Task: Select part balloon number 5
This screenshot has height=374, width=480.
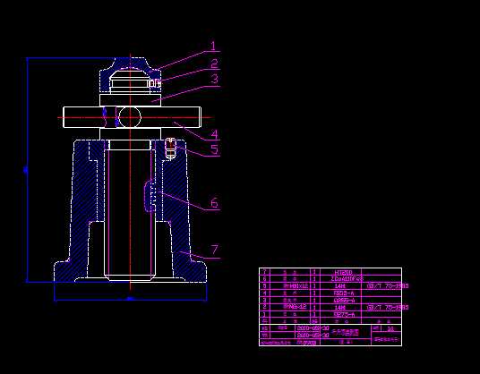Action: [x=215, y=149]
